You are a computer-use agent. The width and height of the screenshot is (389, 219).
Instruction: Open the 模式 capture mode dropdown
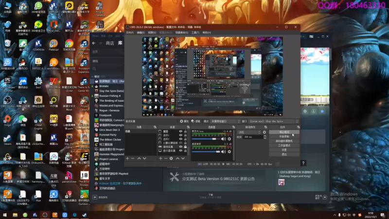click(x=225, y=121)
